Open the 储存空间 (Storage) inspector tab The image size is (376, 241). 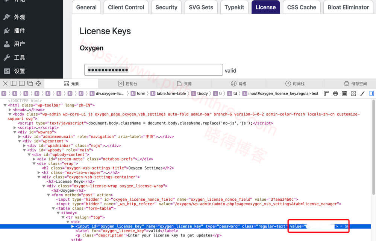[x=355, y=84]
